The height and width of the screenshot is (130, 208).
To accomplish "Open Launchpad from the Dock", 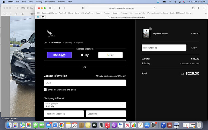I will [x=16, y=125].
